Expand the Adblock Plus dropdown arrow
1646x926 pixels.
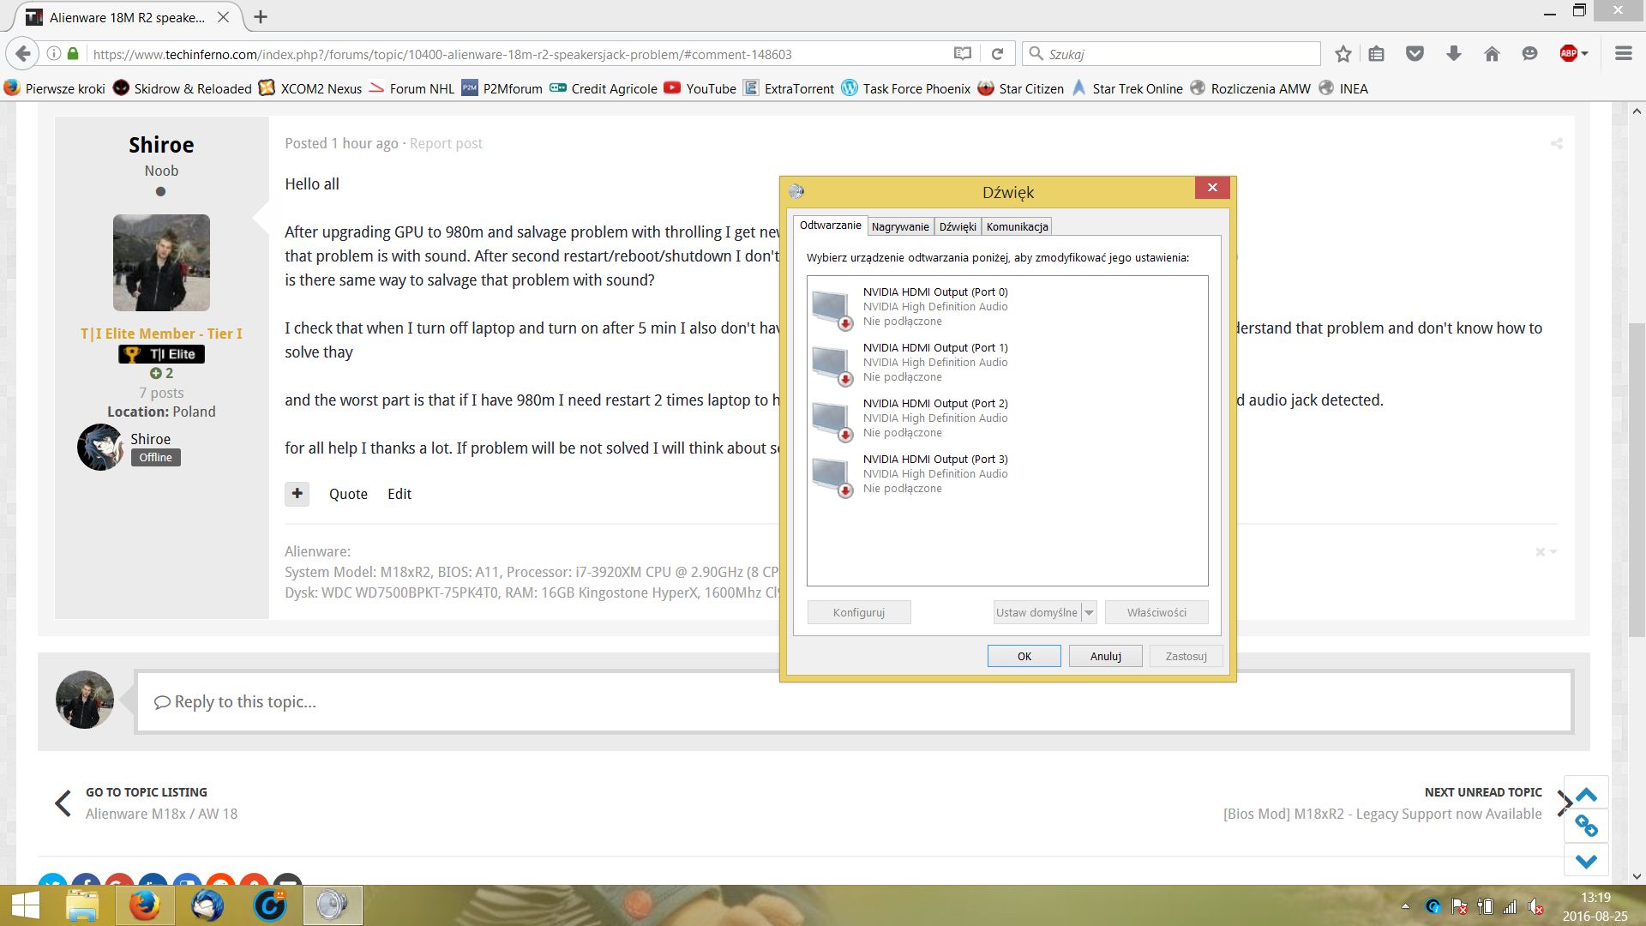click(1585, 54)
